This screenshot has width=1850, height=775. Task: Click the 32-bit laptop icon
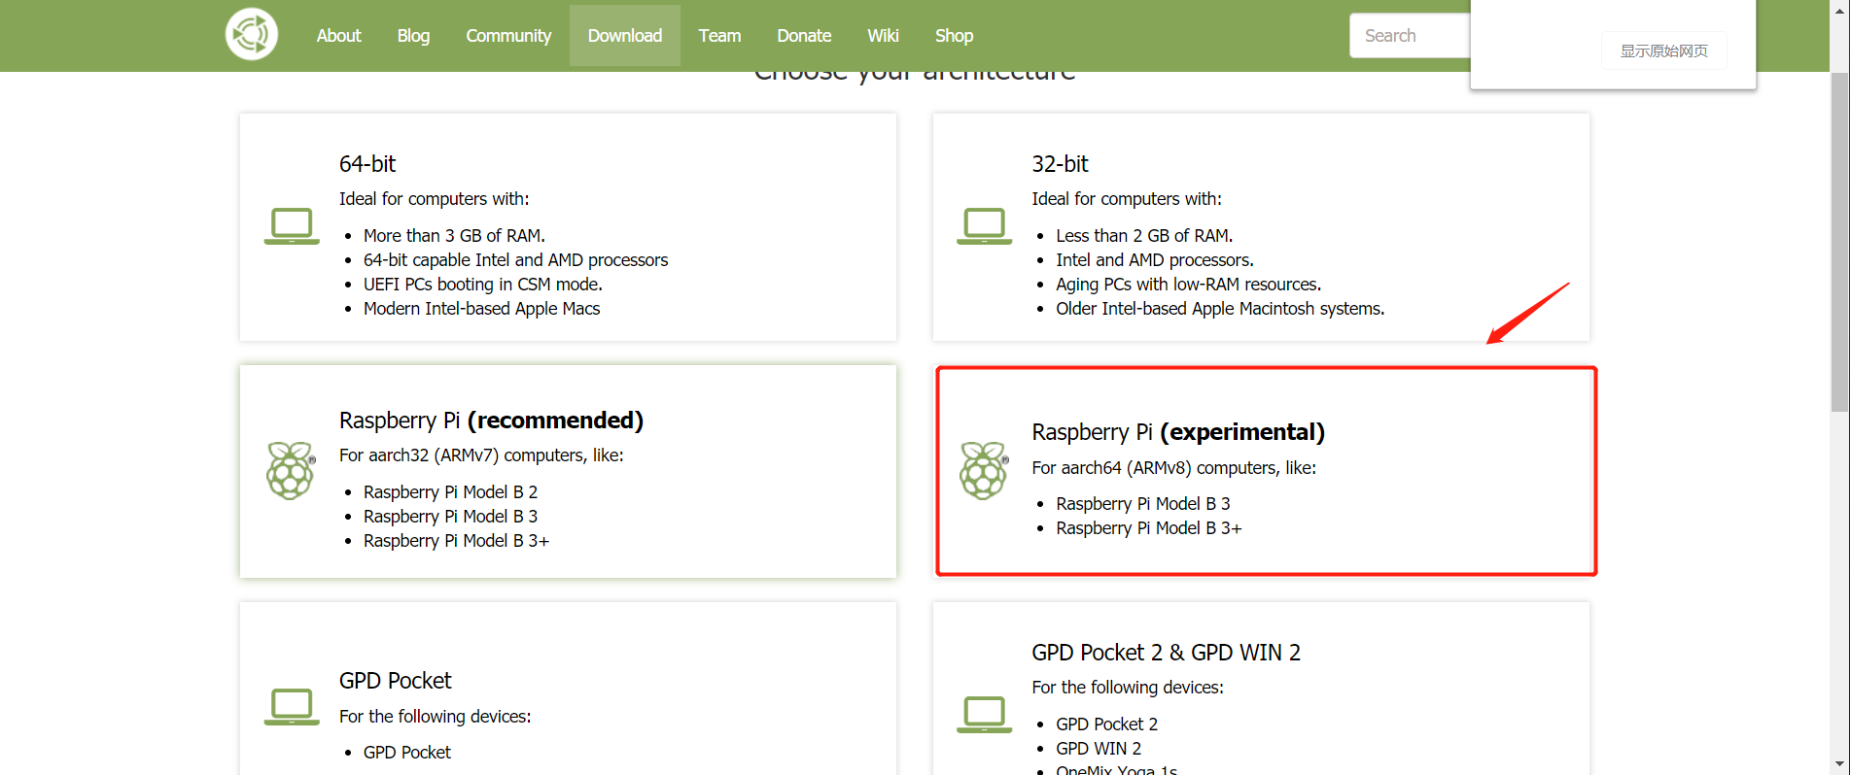coord(984,226)
